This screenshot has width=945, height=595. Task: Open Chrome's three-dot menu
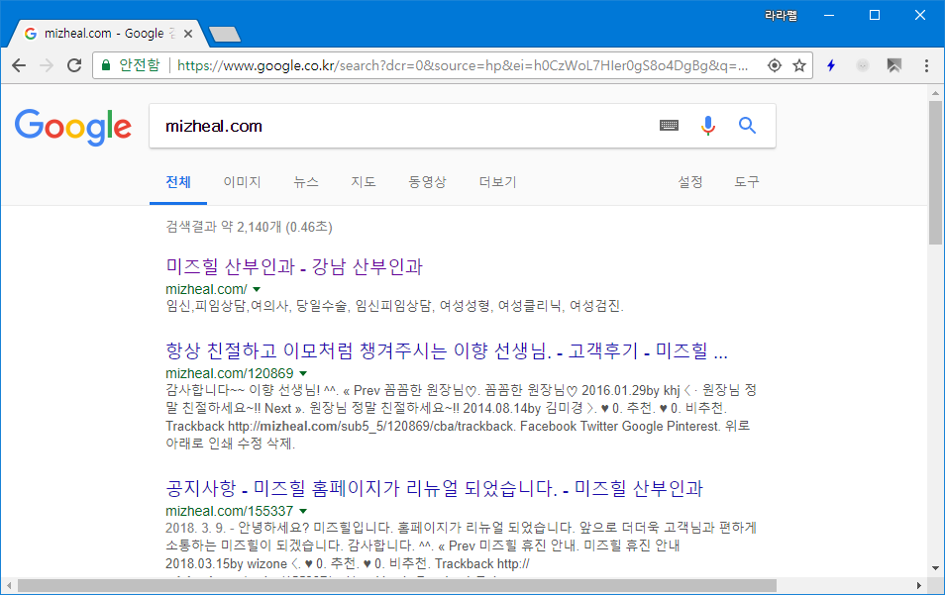(x=926, y=65)
